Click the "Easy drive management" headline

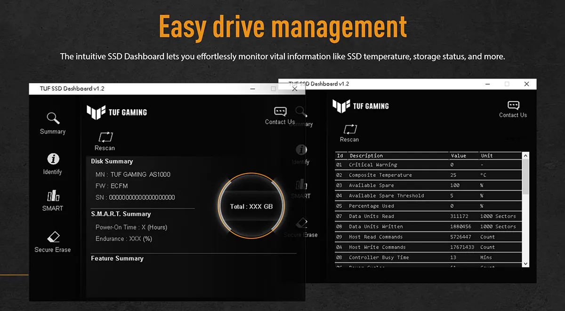(282, 27)
